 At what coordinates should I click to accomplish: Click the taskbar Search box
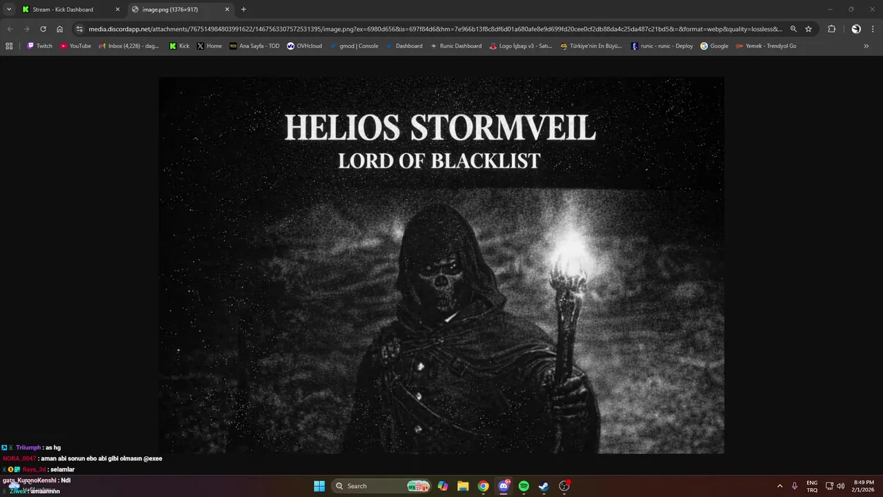pos(381,486)
